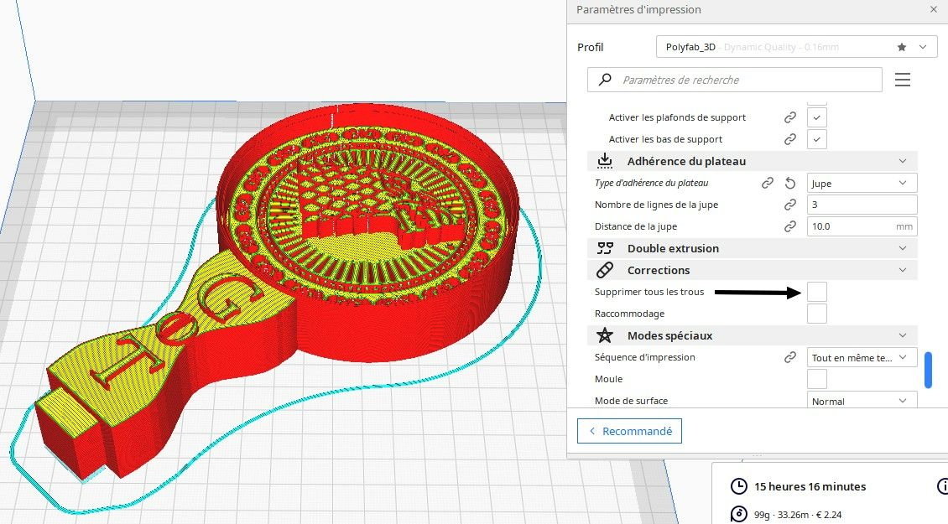
Task: Click the star icon in the profile field
Action: pos(902,47)
